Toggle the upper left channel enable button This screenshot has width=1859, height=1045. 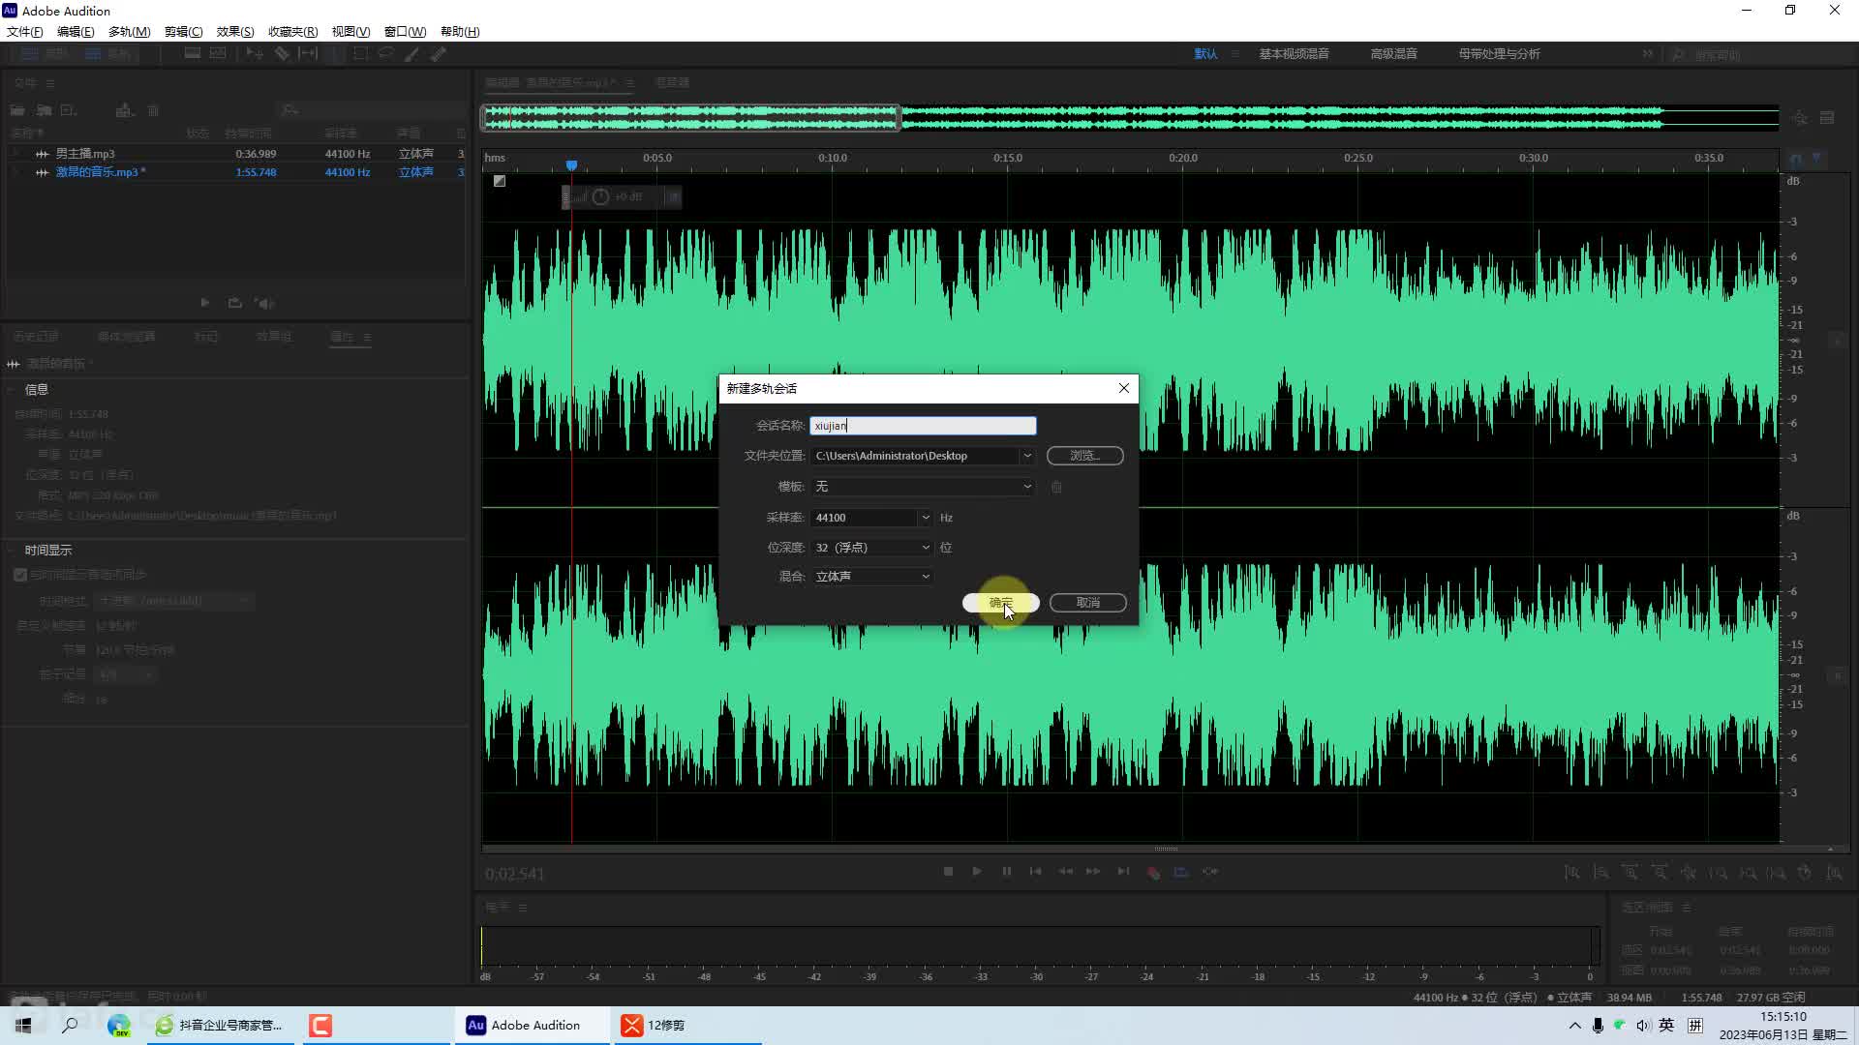1837,342
